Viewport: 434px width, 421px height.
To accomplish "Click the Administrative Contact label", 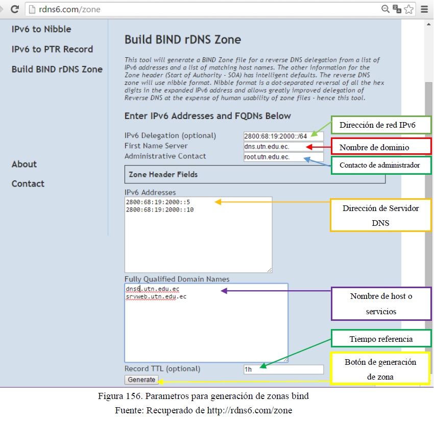I will click(x=165, y=156).
